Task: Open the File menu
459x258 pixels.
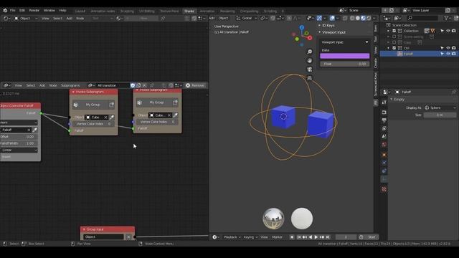Action: 13,10
